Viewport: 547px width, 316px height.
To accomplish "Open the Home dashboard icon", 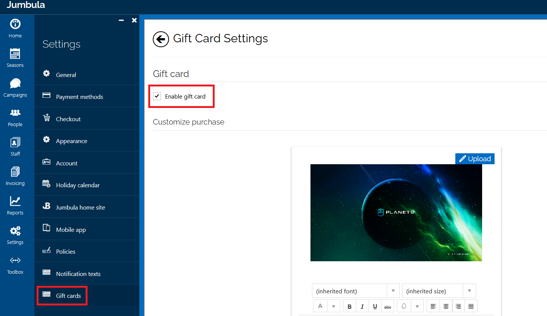I will click(x=15, y=28).
